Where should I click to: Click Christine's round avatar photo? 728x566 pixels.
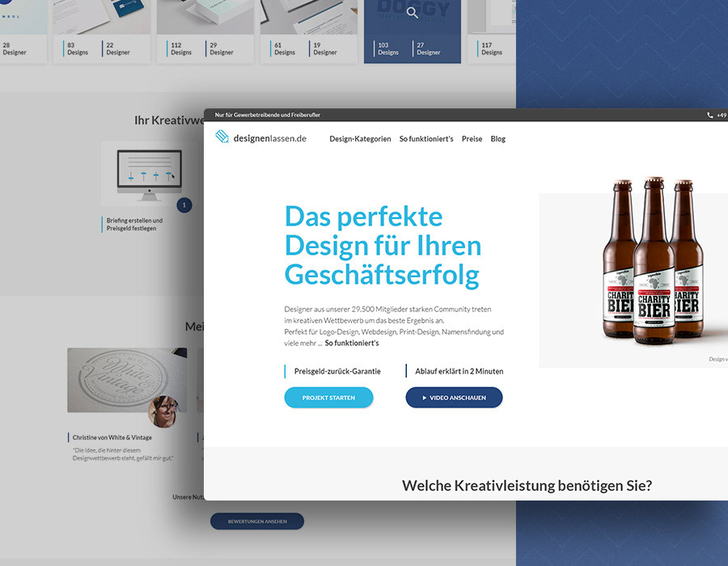(163, 411)
